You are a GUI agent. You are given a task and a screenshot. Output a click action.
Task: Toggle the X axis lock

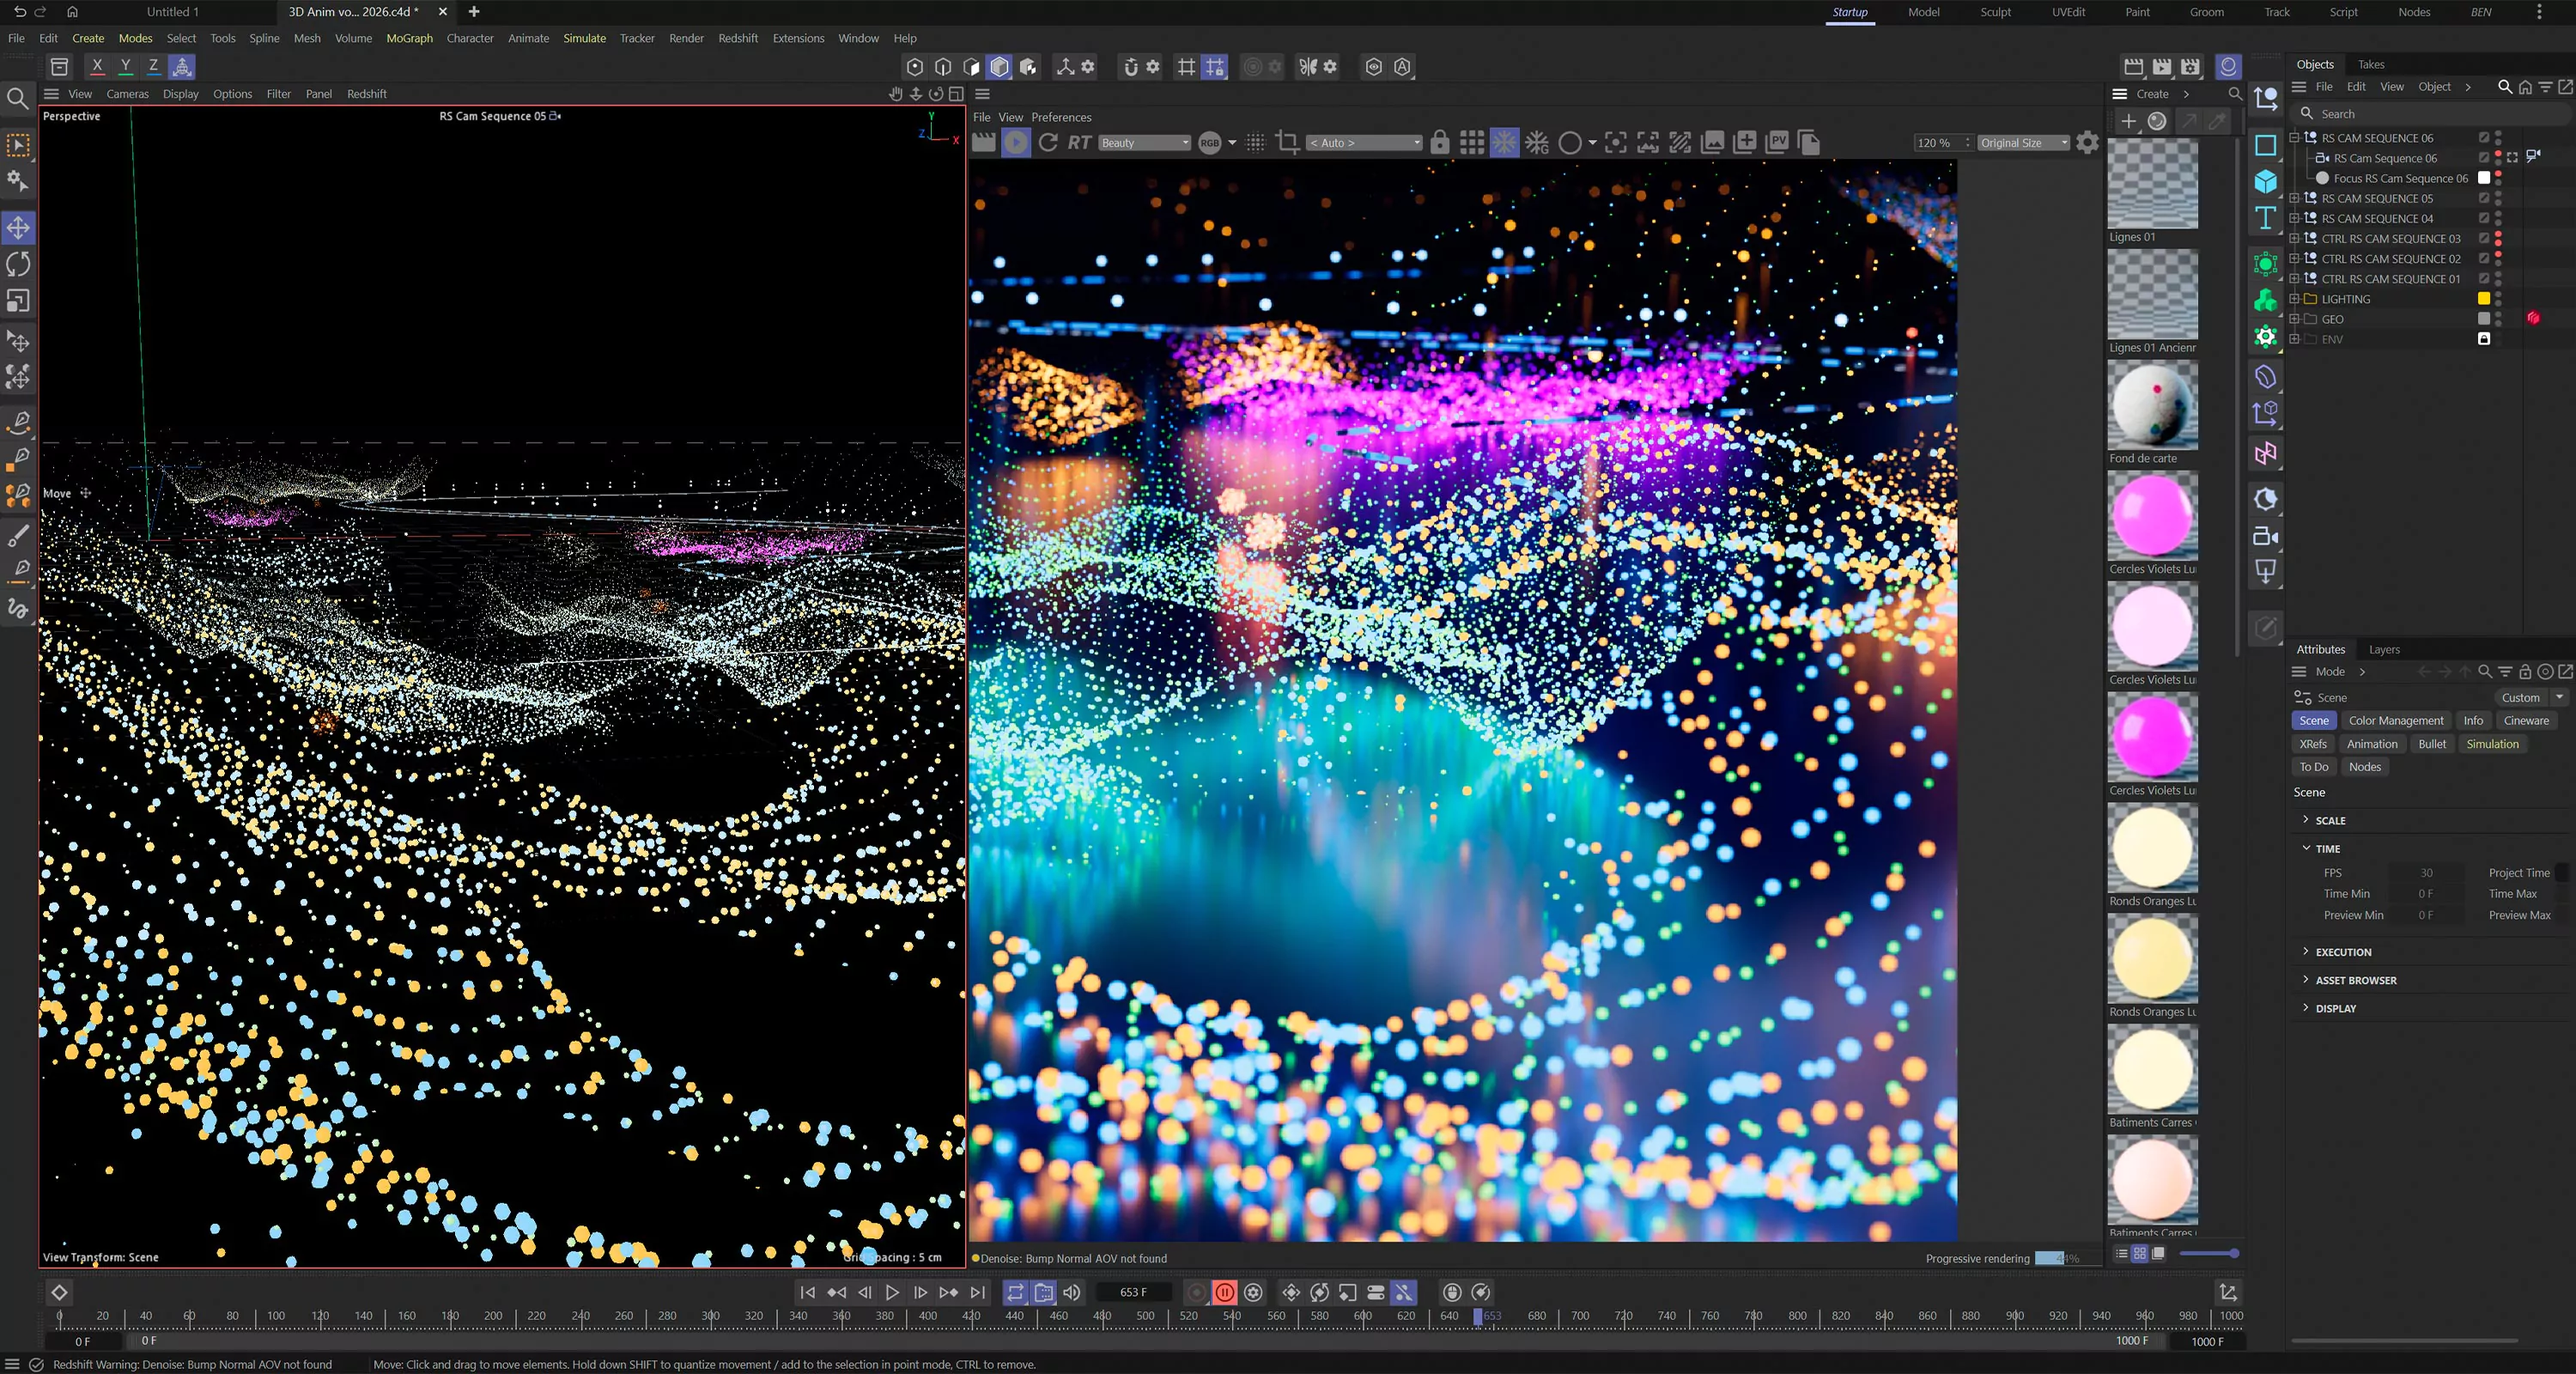click(x=97, y=67)
